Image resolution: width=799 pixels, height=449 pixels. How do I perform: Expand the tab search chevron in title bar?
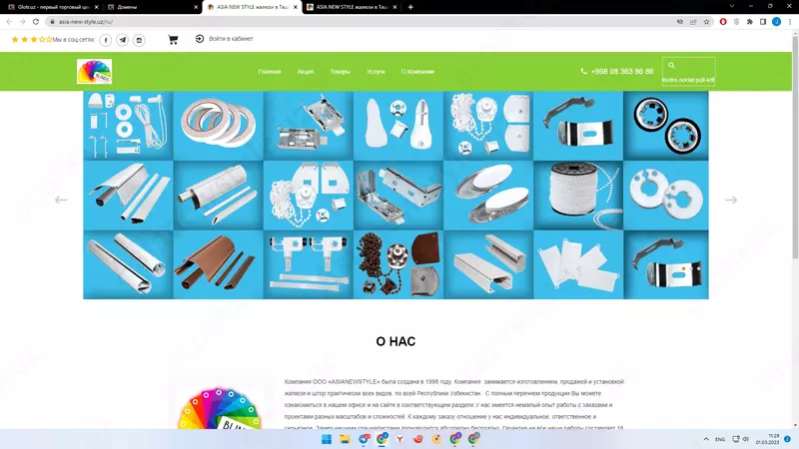(x=732, y=6)
